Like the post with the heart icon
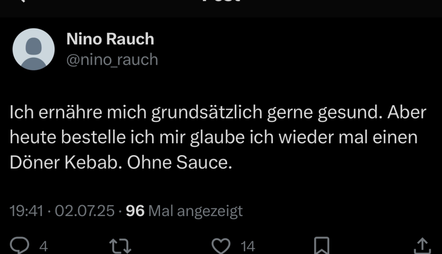Screen dimensions: 442x254 221,246
